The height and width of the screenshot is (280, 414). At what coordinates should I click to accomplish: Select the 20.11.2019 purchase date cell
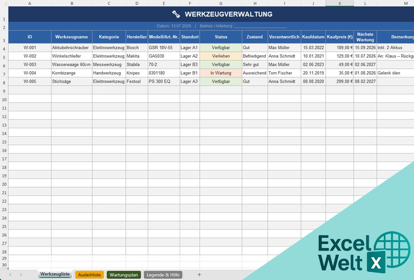313,73
